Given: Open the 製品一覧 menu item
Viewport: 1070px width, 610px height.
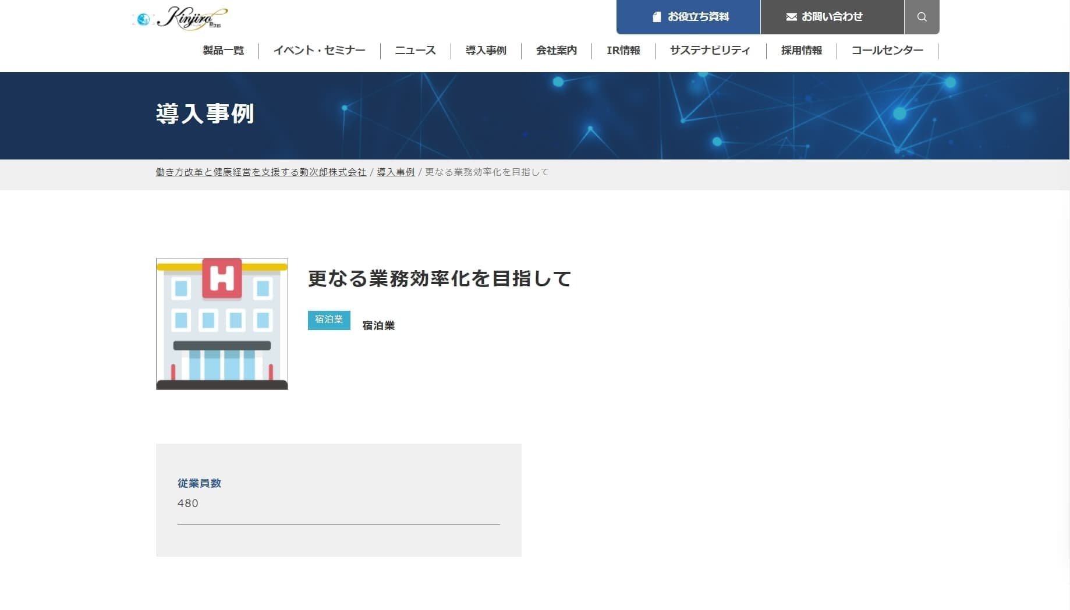Looking at the screenshot, I should (x=223, y=51).
